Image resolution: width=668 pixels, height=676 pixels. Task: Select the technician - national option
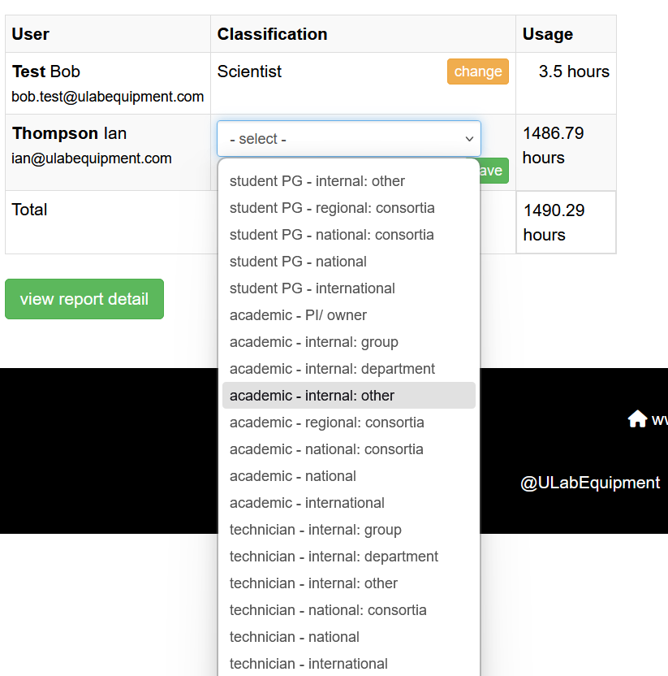[349, 637]
